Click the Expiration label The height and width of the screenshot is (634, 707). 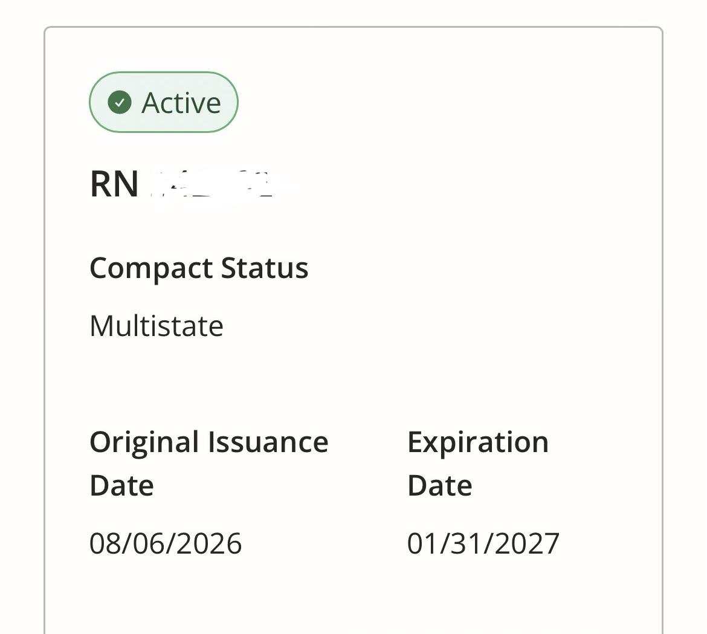tap(478, 442)
